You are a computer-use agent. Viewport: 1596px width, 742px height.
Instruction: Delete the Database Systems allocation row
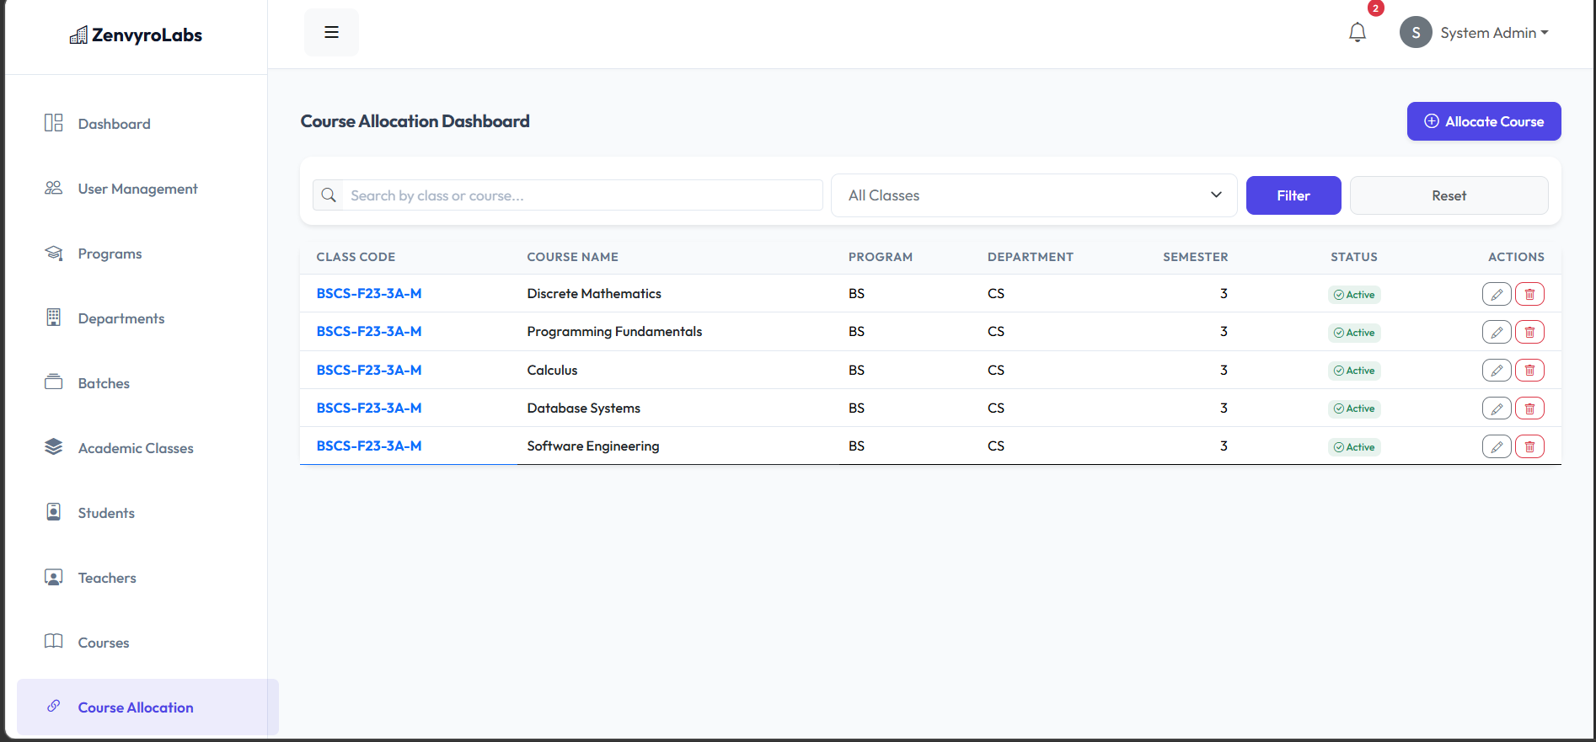pyautogui.click(x=1529, y=408)
